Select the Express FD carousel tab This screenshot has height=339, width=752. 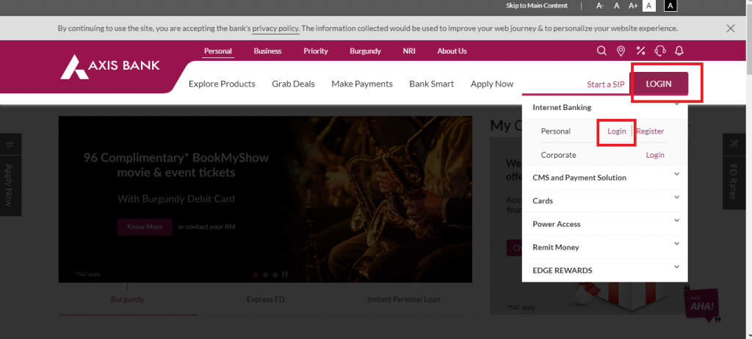pos(265,299)
